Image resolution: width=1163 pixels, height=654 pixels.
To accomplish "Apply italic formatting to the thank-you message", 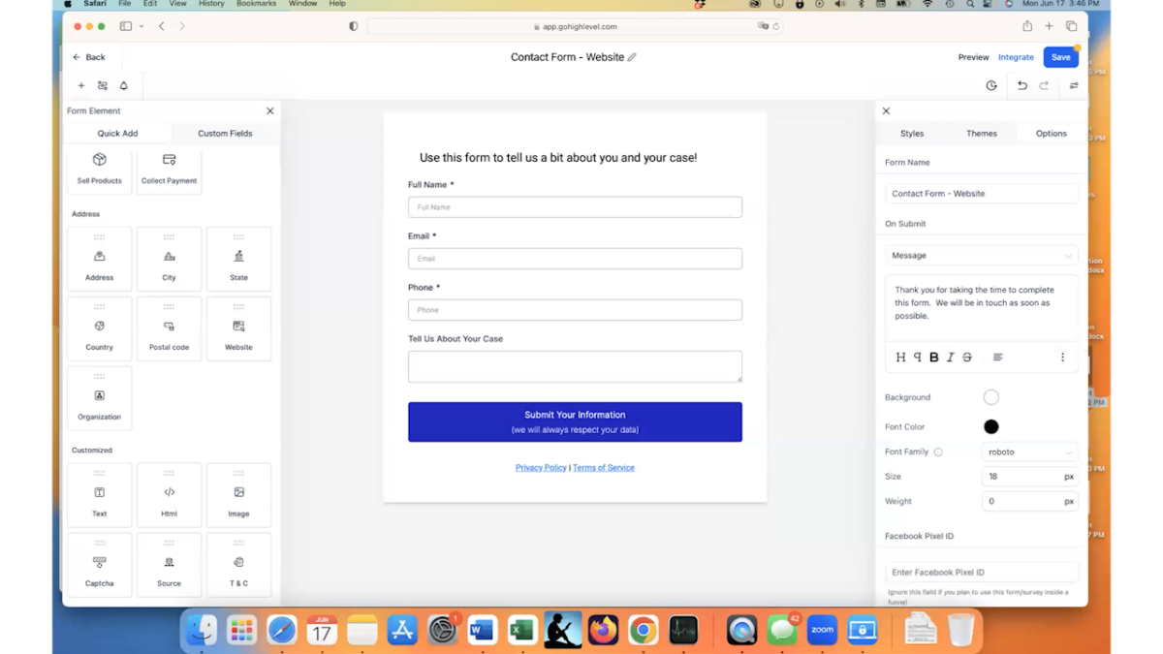I will [x=949, y=357].
